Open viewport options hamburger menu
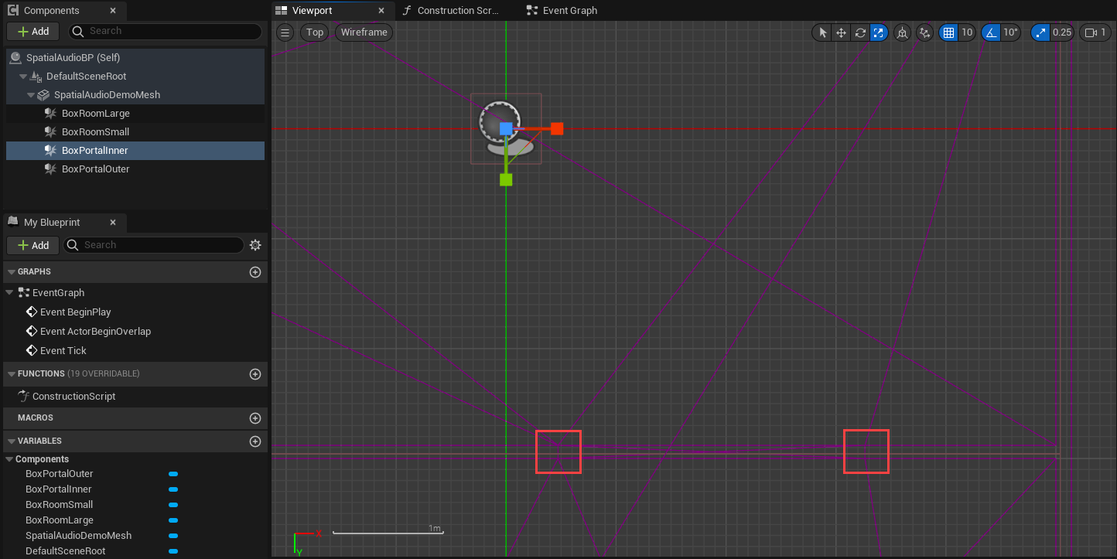The height and width of the screenshot is (559, 1117). tap(285, 32)
